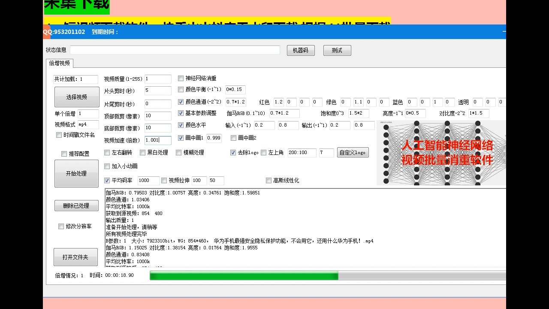Viewport: 549px width, 309px height.
Task: Enable 高斯线性化 checkbox
Action: click(269, 181)
